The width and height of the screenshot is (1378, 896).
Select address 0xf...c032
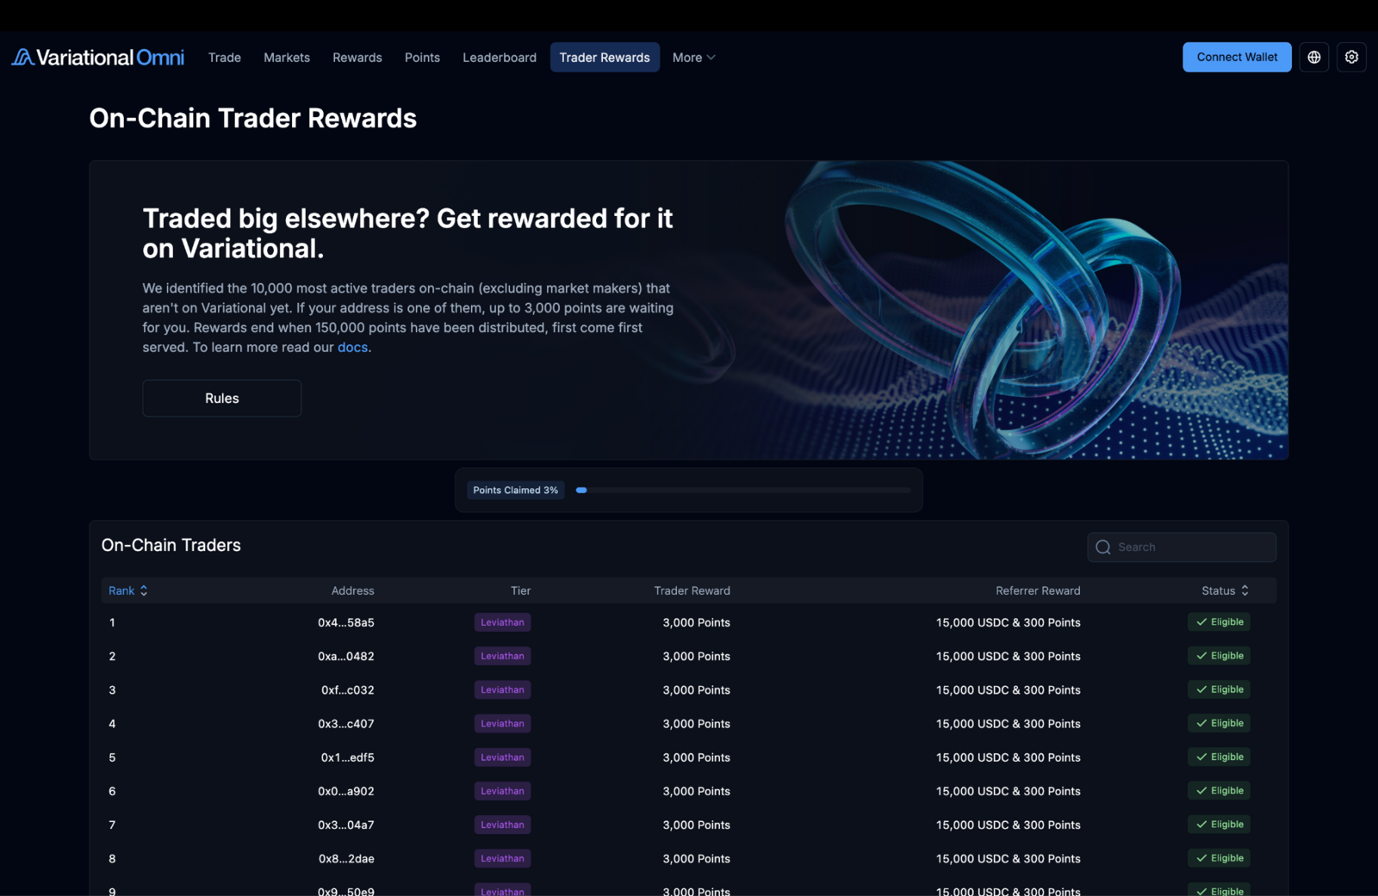click(x=348, y=690)
